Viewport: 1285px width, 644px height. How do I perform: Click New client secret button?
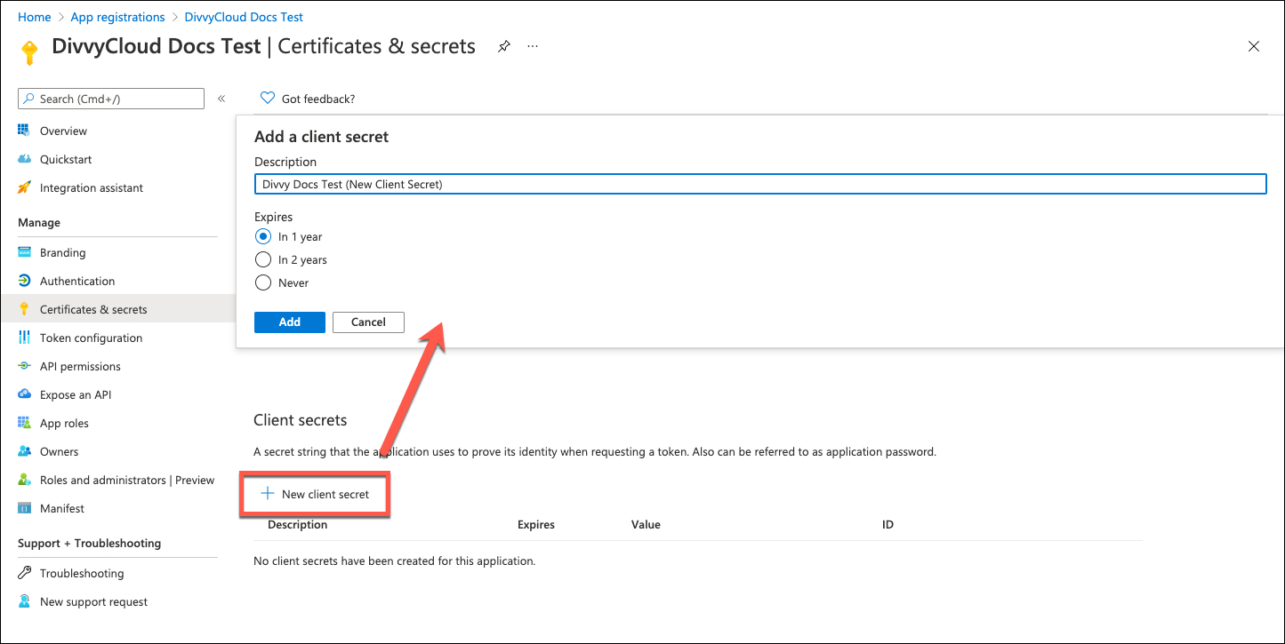pos(316,494)
